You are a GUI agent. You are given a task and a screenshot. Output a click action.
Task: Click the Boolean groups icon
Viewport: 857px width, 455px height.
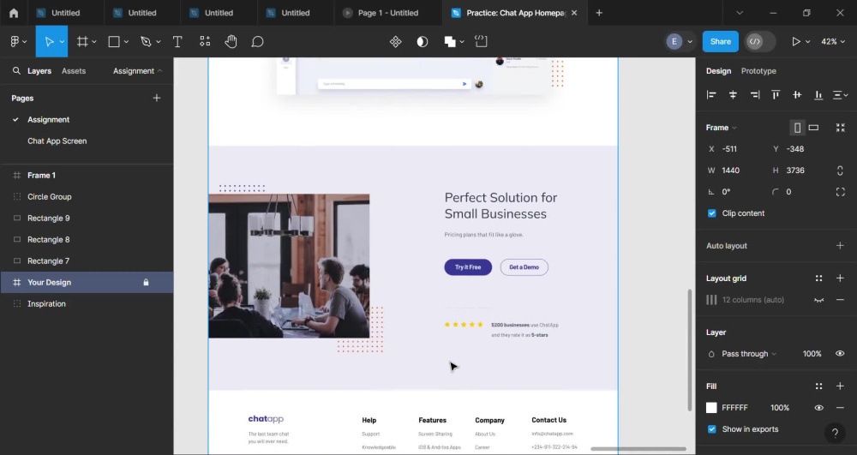coord(450,41)
